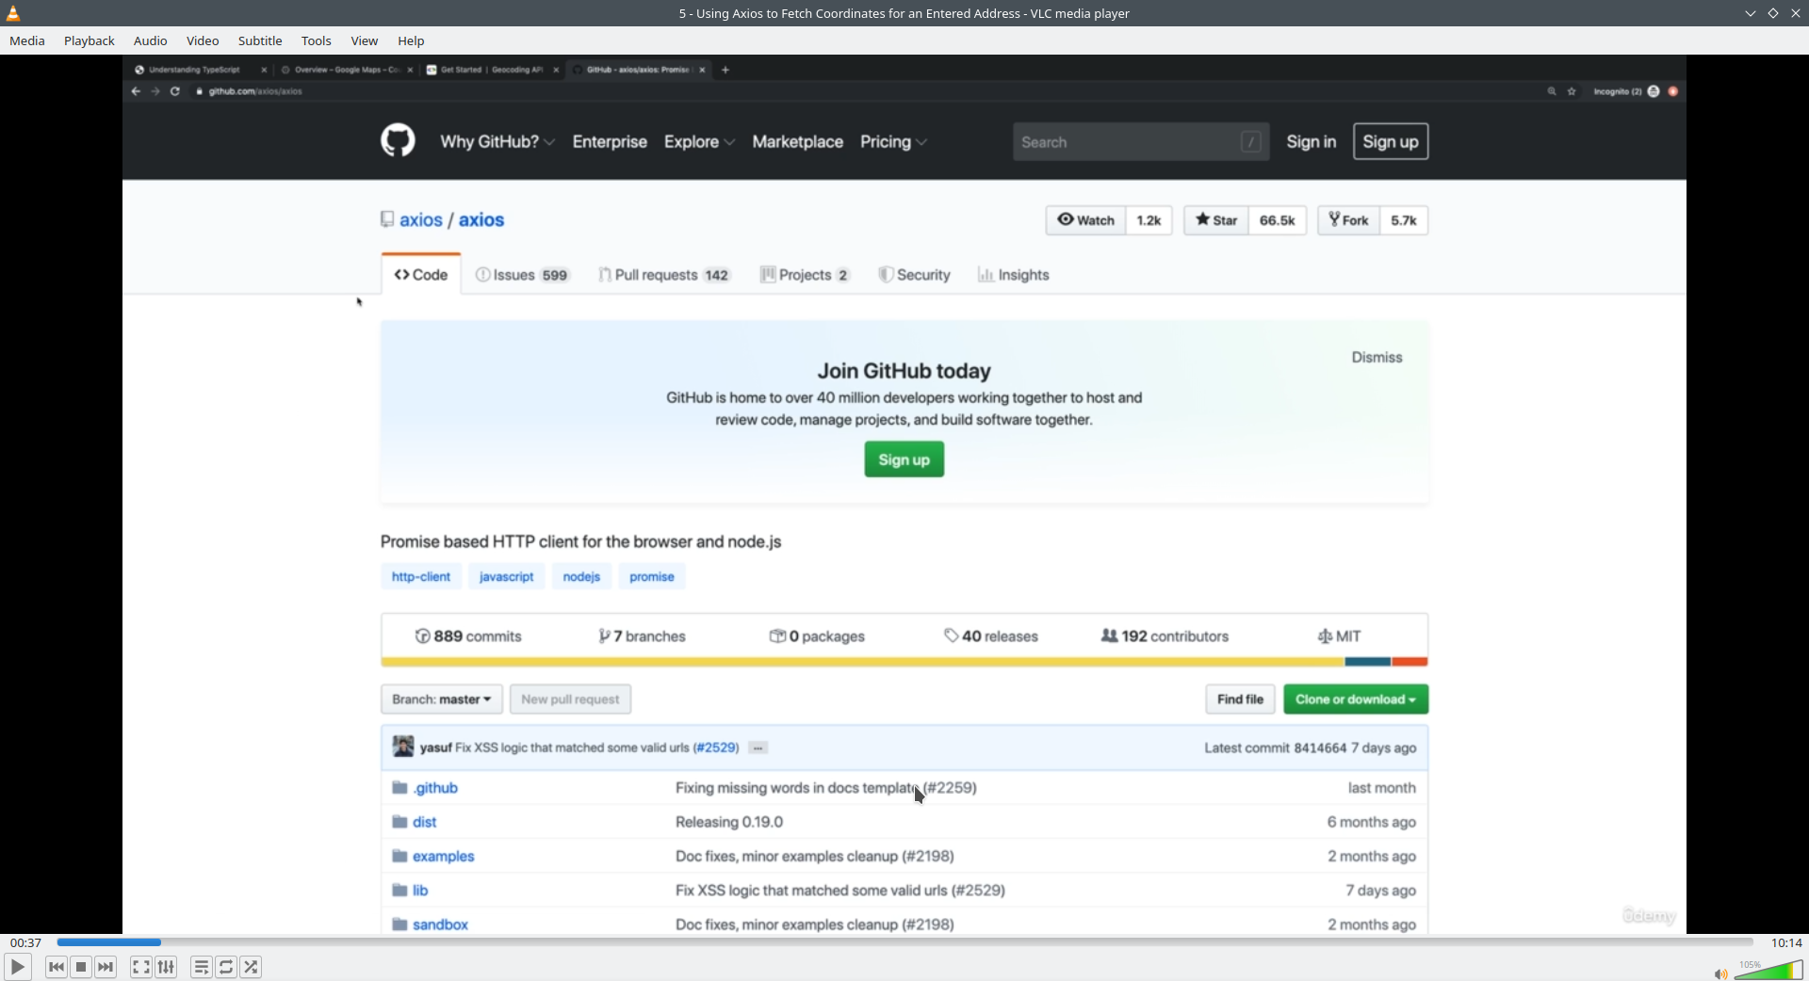
Task: Click the play button in VLC
Action: [x=17, y=967]
